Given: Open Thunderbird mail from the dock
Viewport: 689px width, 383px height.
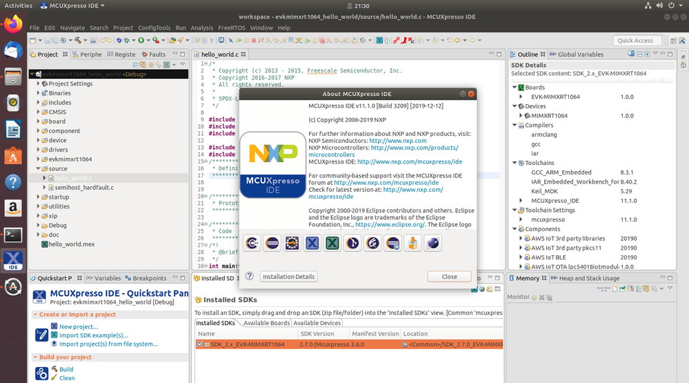Looking at the screenshot, I should [x=13, y=50].
